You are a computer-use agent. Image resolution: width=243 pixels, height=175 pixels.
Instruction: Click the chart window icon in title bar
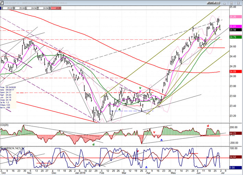click(x=2, y=3)
